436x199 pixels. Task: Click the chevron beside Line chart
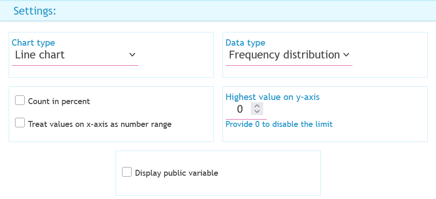coord(132,55)
